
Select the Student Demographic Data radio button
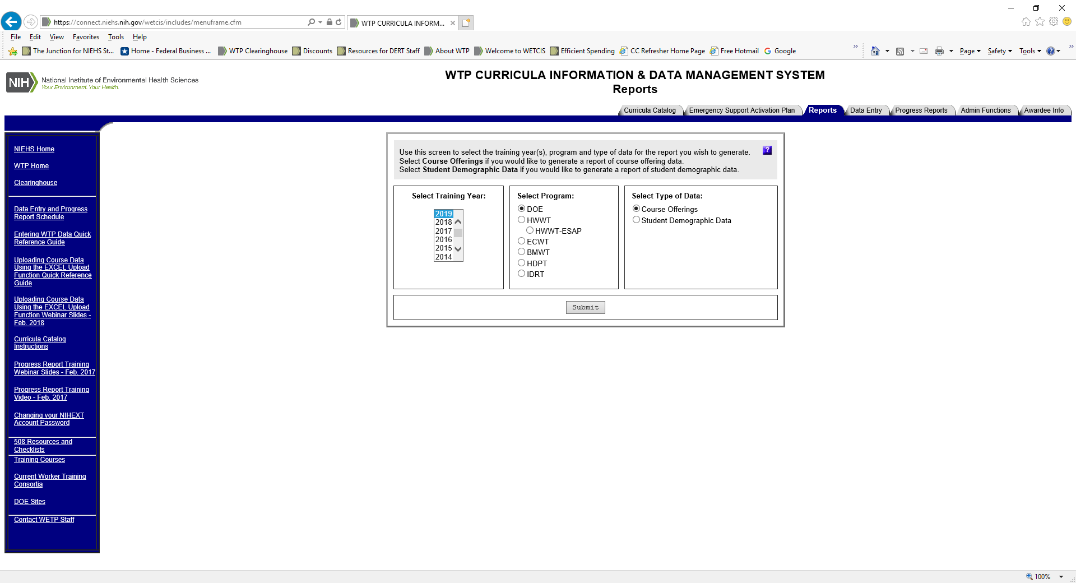[x=636, y=220]
